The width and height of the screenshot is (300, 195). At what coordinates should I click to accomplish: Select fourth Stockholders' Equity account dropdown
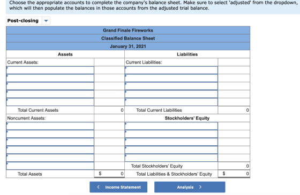(171, 150)
